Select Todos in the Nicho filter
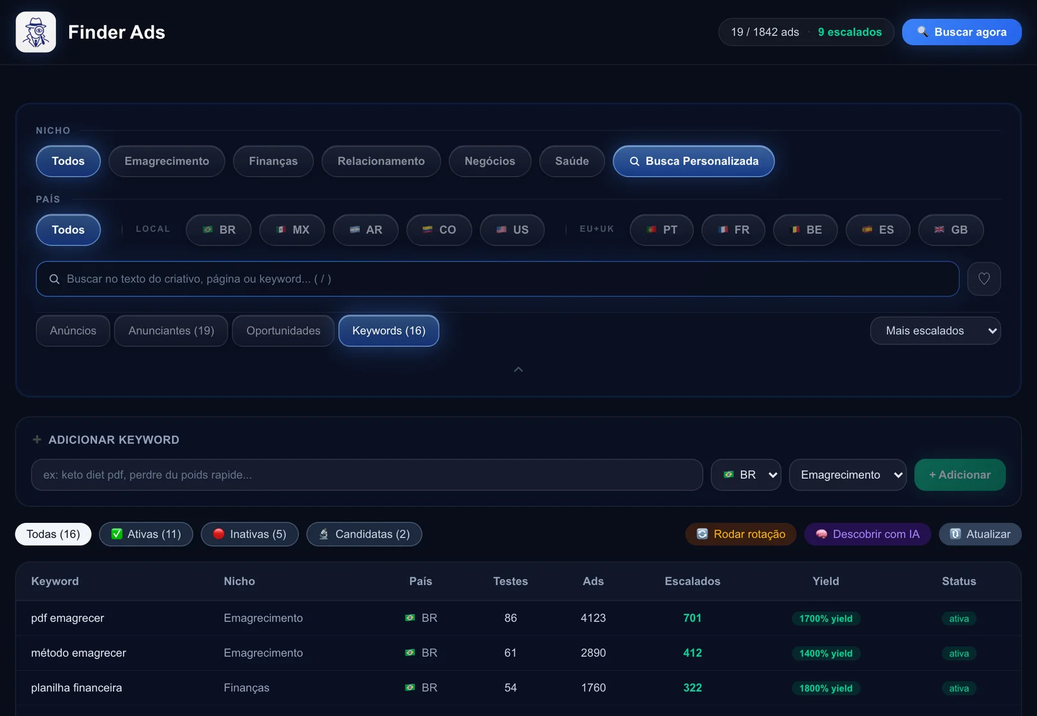This screenshot has height=716, width=1037. pyautogui.click(x=68, y=161)
